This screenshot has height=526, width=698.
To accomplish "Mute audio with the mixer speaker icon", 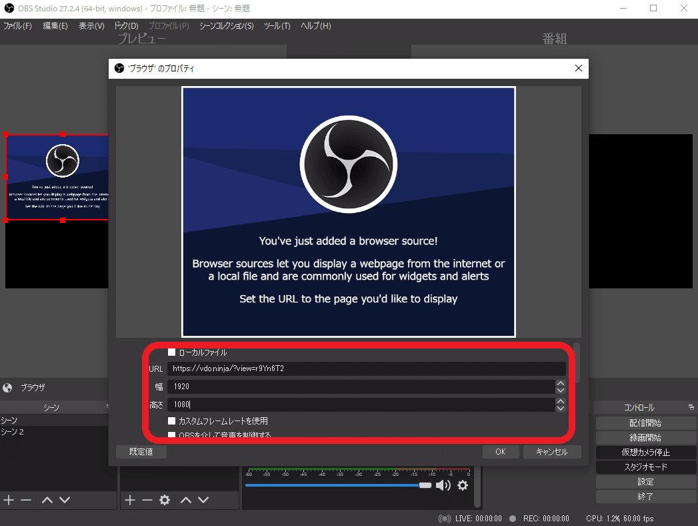I will (443, 485).
